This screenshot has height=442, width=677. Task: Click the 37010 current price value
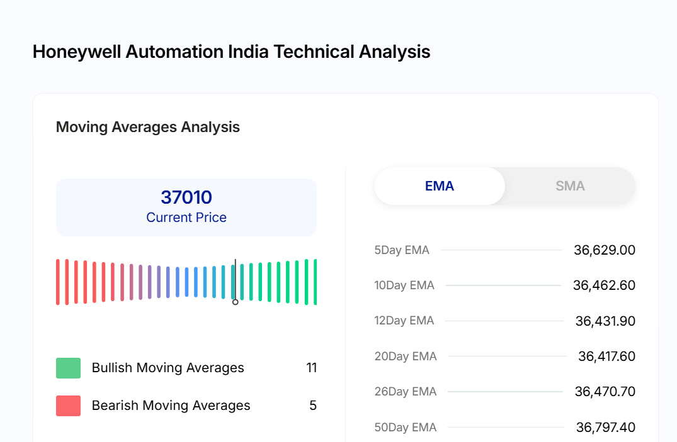pyautogui.click(x=186, y=197)
